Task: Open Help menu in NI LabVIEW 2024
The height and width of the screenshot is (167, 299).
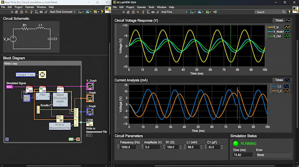Action: tap(171, 7)
